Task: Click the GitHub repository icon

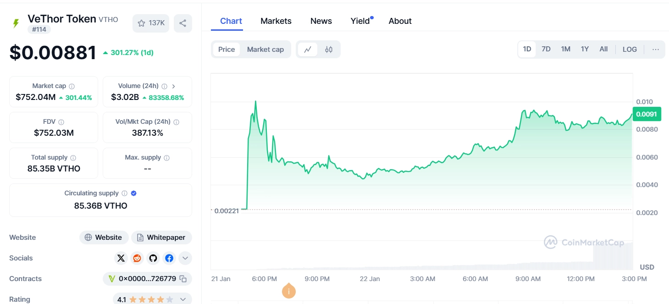Action: (x=153, y=258)
